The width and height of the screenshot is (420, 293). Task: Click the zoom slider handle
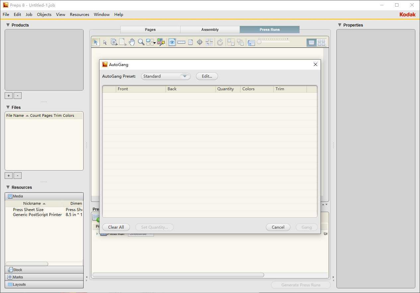click(259, 42)
